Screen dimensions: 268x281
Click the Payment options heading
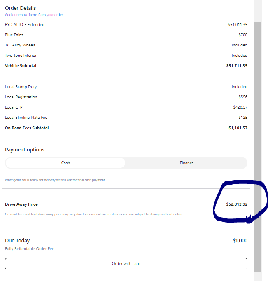click(25, 150)
